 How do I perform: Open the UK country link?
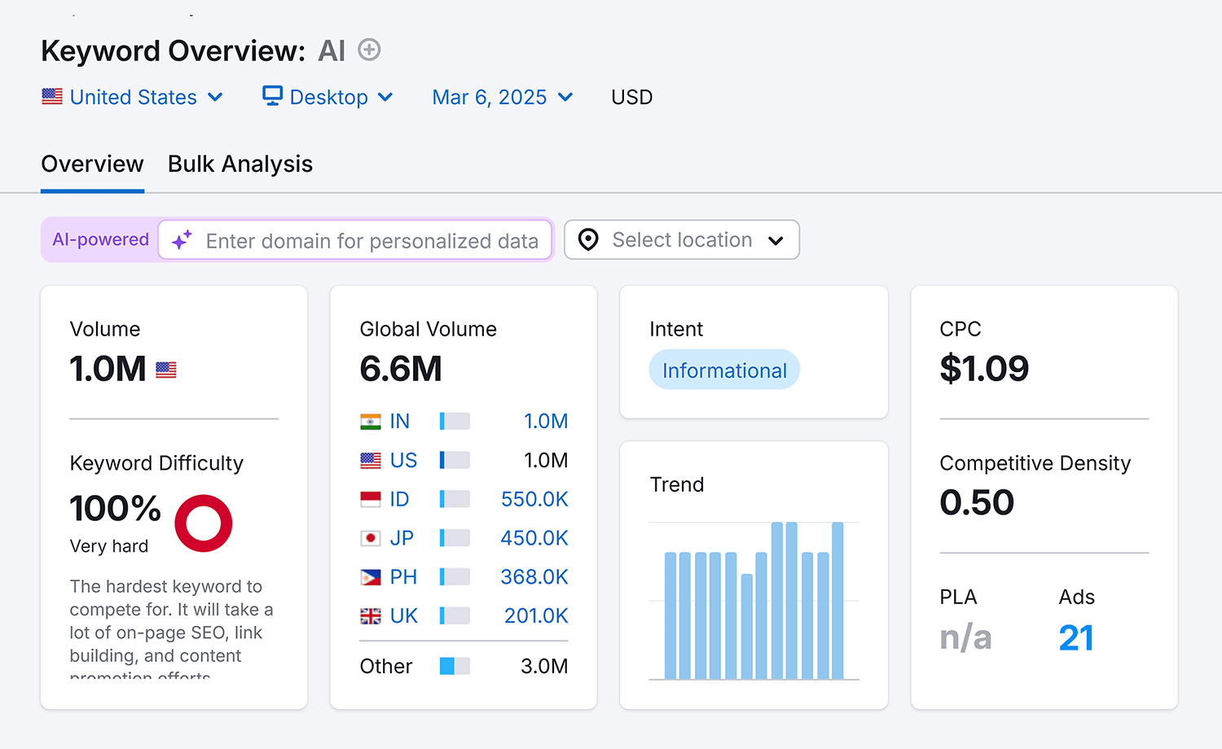404,616
